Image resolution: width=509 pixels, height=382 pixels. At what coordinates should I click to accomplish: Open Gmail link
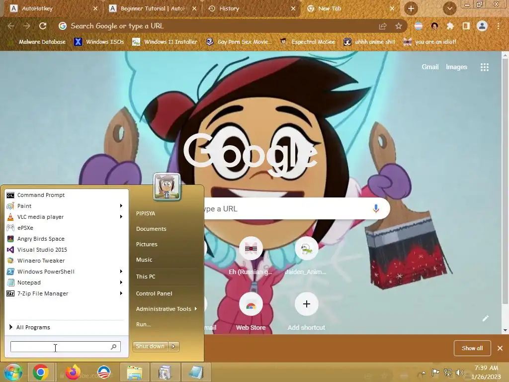point(430,67)
